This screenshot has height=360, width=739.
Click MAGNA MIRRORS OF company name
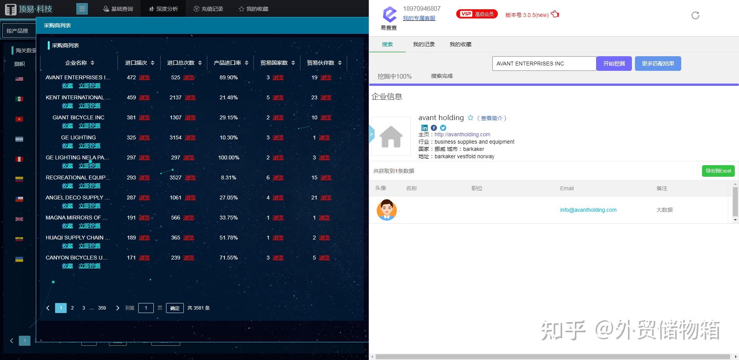(76, 218)
